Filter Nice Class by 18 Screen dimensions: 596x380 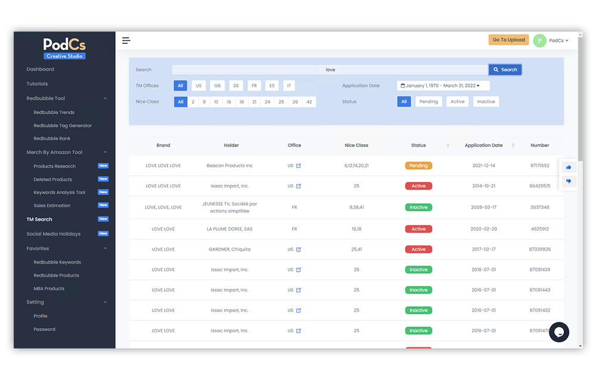click(241, 102)
